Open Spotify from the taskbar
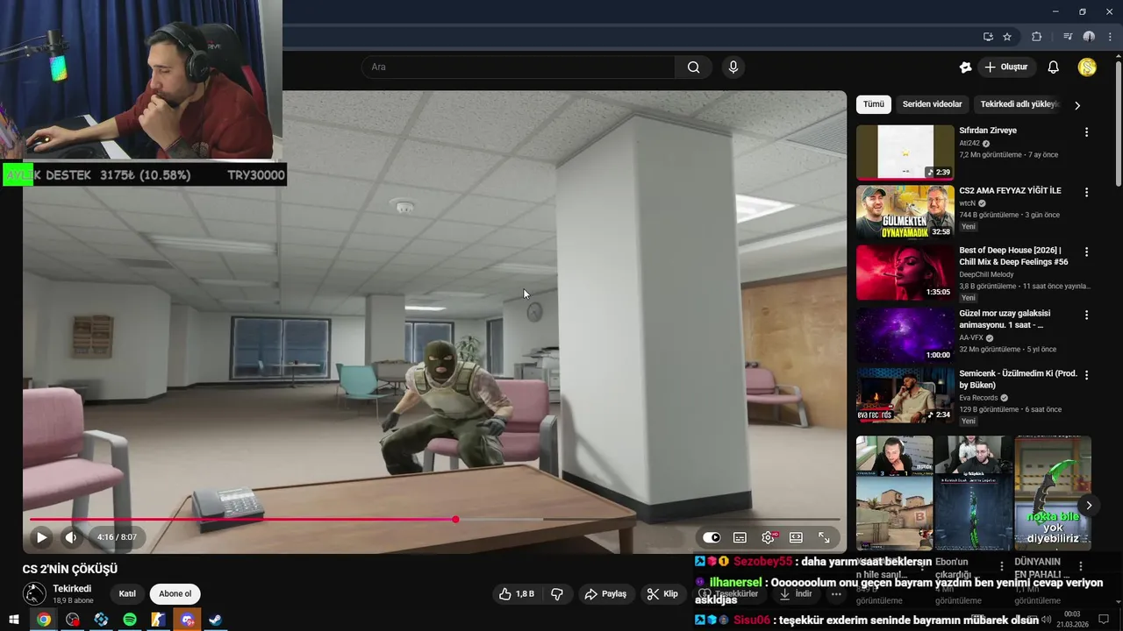The width and height of the screenshot is (1123, 631). (130, 620)
